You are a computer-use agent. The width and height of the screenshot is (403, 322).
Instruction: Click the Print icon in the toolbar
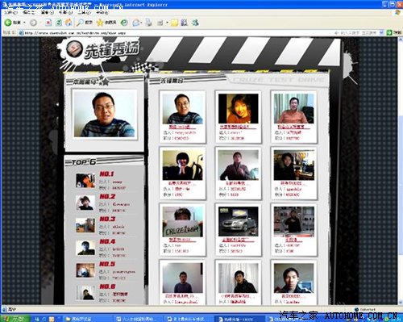[148, 23]
